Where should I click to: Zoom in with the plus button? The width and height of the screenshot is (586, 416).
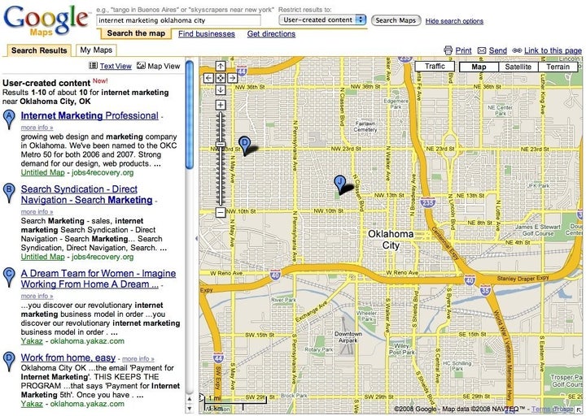(x=221, y=105)
